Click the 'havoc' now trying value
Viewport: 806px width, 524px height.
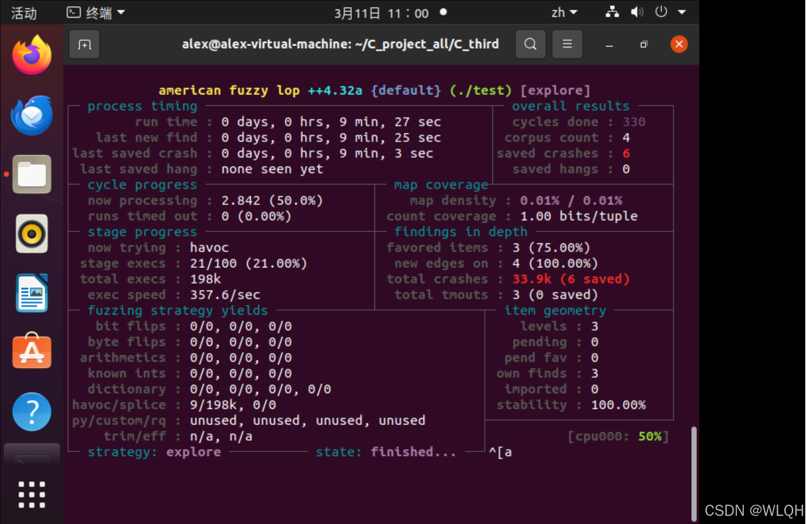[209, 248]
